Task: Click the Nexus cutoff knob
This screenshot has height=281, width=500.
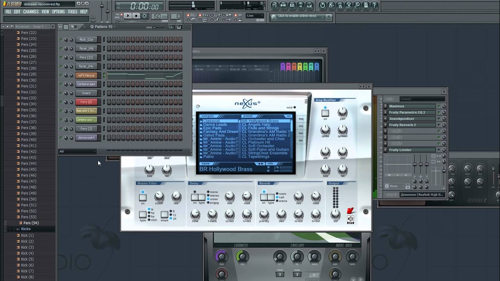Action: [x=159, y=196]
